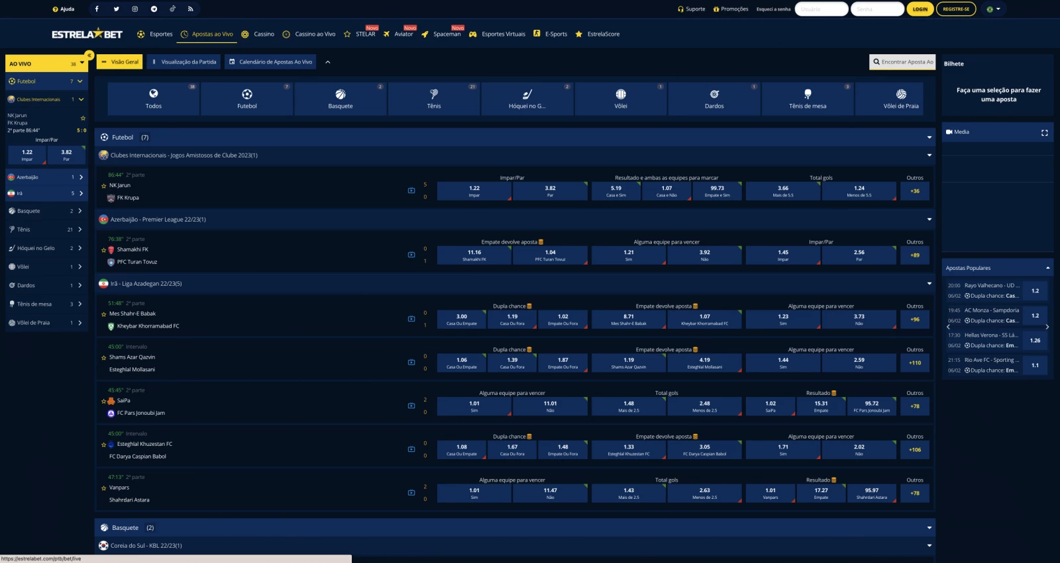1060x563 pixels.
Task: Switch to Visualização da Partida tab
Action: tap(184, 62)
